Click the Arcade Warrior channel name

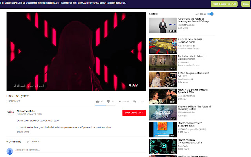click(x=185, y=46)
